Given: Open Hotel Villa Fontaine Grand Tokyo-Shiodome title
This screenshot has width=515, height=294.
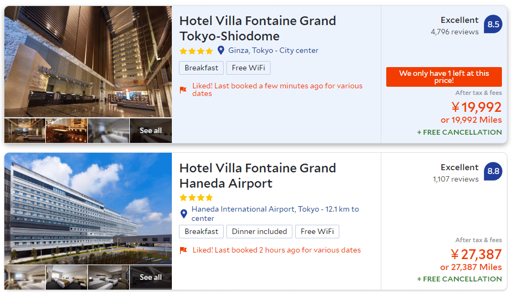Looking at the screenshot, I should (x=257, y=28).
